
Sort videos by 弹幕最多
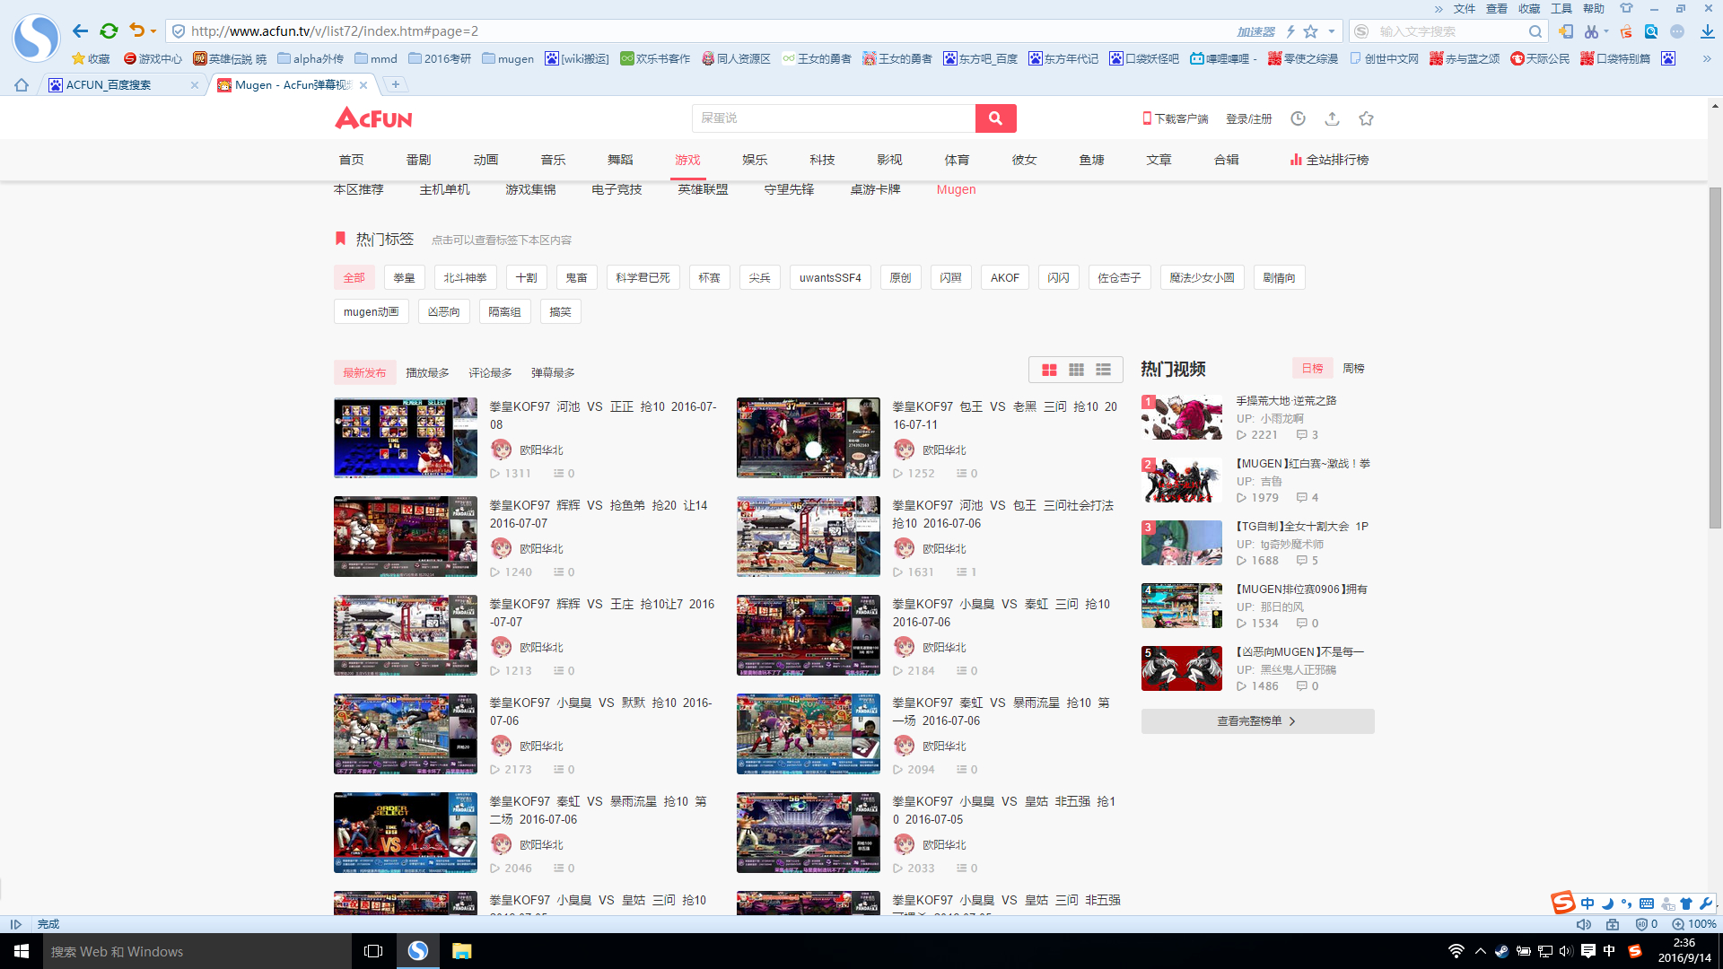(x=553, y=372)
